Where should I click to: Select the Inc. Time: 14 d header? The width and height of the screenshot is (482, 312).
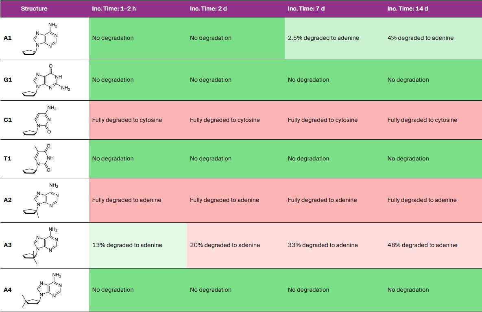[408, 9]
